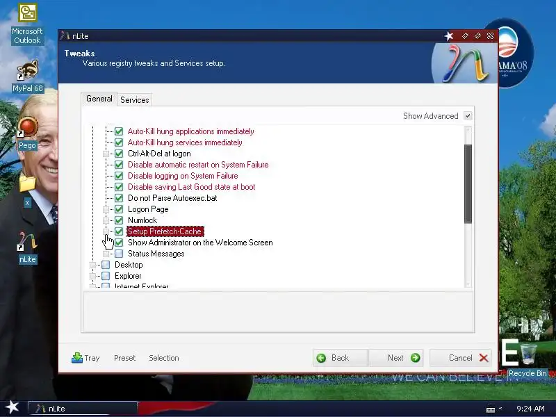Select the Status Messages tree label
Viewport: 556px width, 417px height.
pyautogui.click(x=156, y=254)
